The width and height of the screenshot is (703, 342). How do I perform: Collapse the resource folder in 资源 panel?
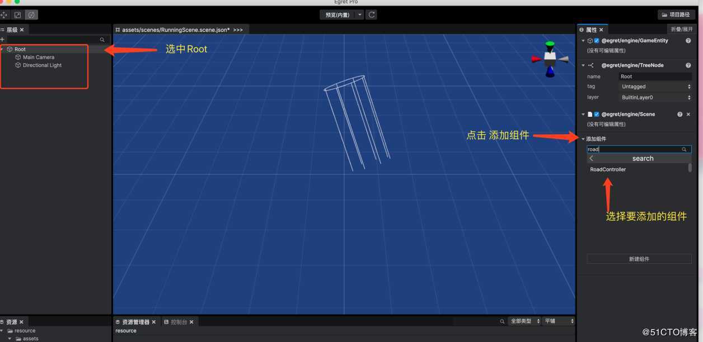(2, 331)
